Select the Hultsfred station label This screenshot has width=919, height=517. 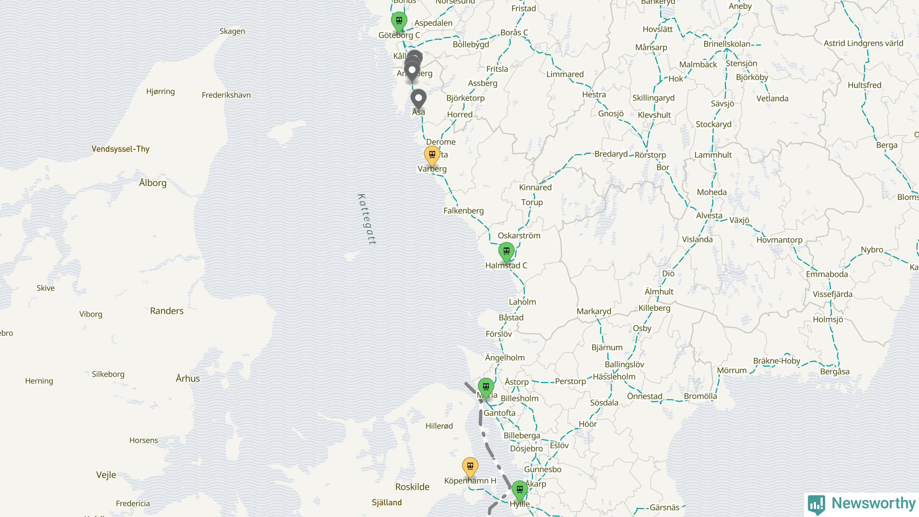pyautogui.click(x=864, y=85)
